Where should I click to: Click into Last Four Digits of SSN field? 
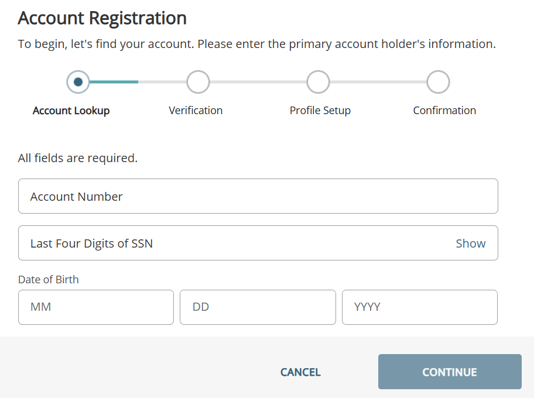[234, 243]
